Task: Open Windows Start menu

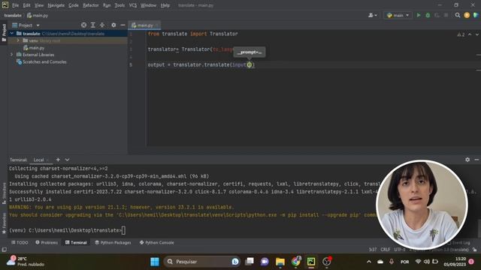Action: click(155, 262)
